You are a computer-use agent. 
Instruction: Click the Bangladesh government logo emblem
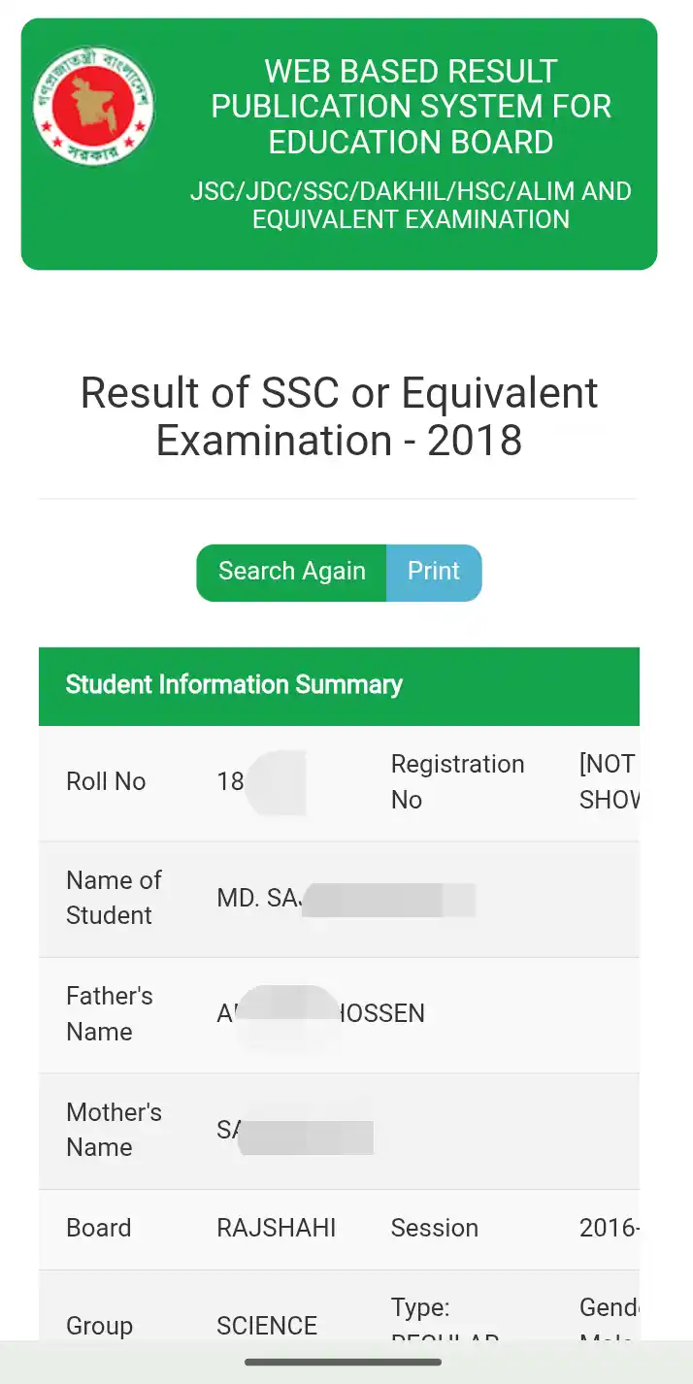[93, 104]
